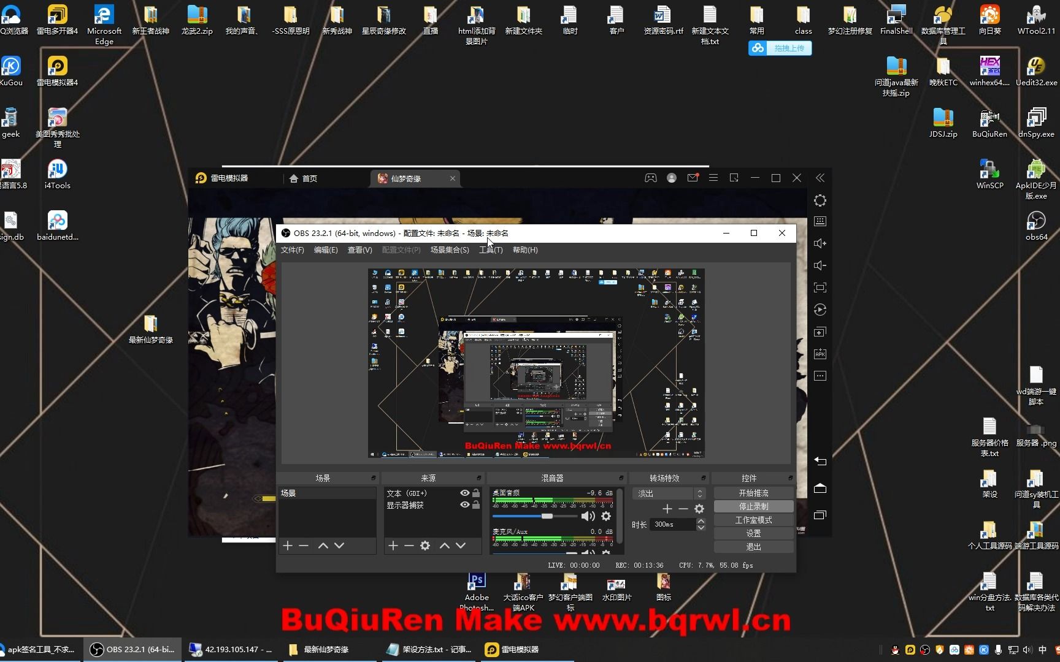1060x662 pixels.
Task: Open the 淡出 transition dropdown
Action: 670,493
